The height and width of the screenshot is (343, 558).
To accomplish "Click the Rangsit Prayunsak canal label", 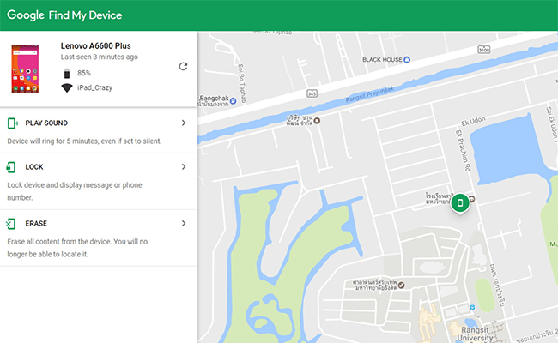I will pos(370,94).
